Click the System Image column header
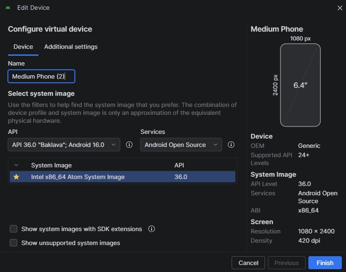Screen dimensions: 346x272 coord(52,165)
